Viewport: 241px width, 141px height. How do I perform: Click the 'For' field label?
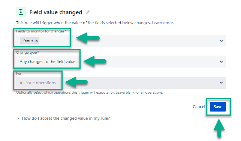click(x=19, y=73)
